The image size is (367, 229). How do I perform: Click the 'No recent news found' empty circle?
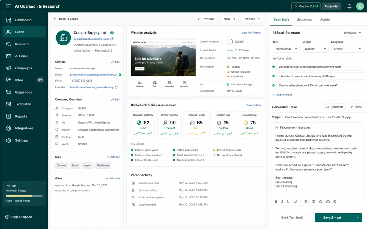214,155
